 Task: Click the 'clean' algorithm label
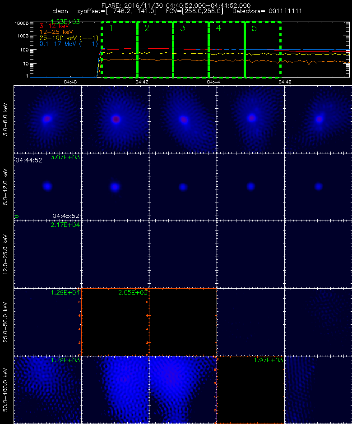60,11
